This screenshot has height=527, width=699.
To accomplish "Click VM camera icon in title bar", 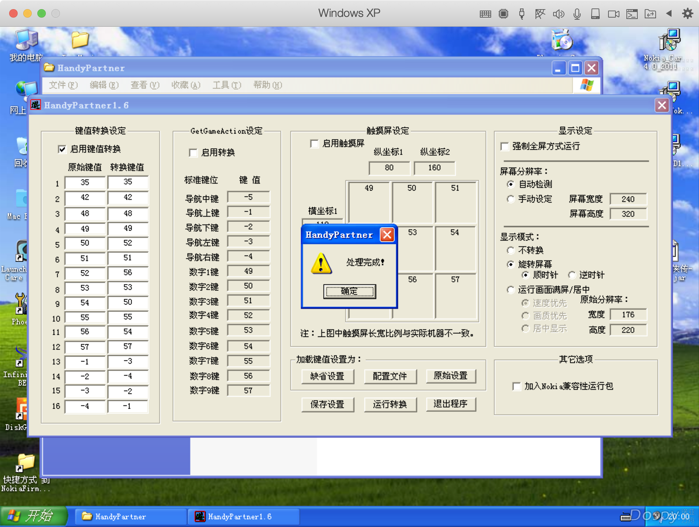I will [613, 14].
